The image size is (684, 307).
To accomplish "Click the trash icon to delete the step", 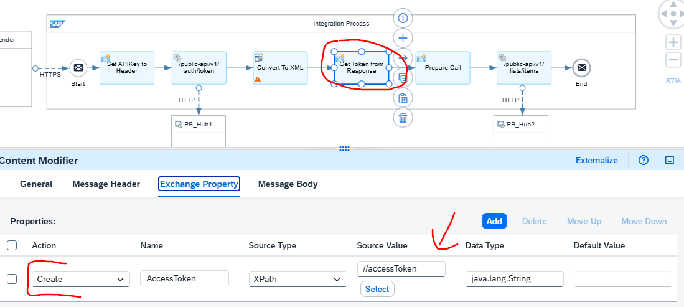I will click(x=403, y=117).
